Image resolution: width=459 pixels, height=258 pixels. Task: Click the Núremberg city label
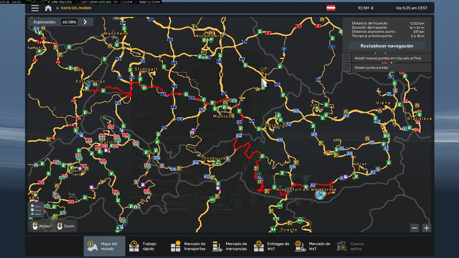click(209, 36)
